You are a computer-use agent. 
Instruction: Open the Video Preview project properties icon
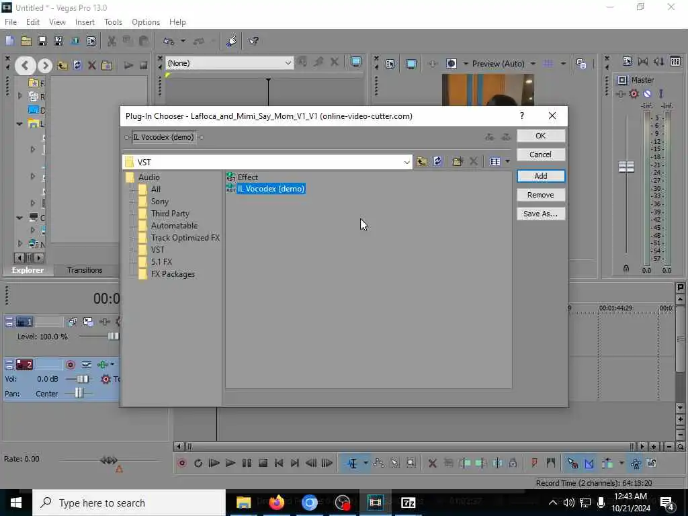(x=390, y=64)
